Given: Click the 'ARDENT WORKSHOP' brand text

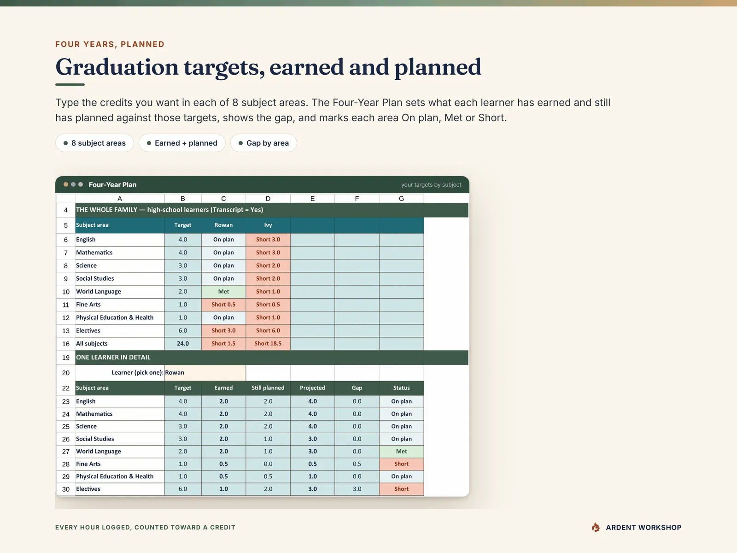Looking at the screenshot, I should [643, 528].
